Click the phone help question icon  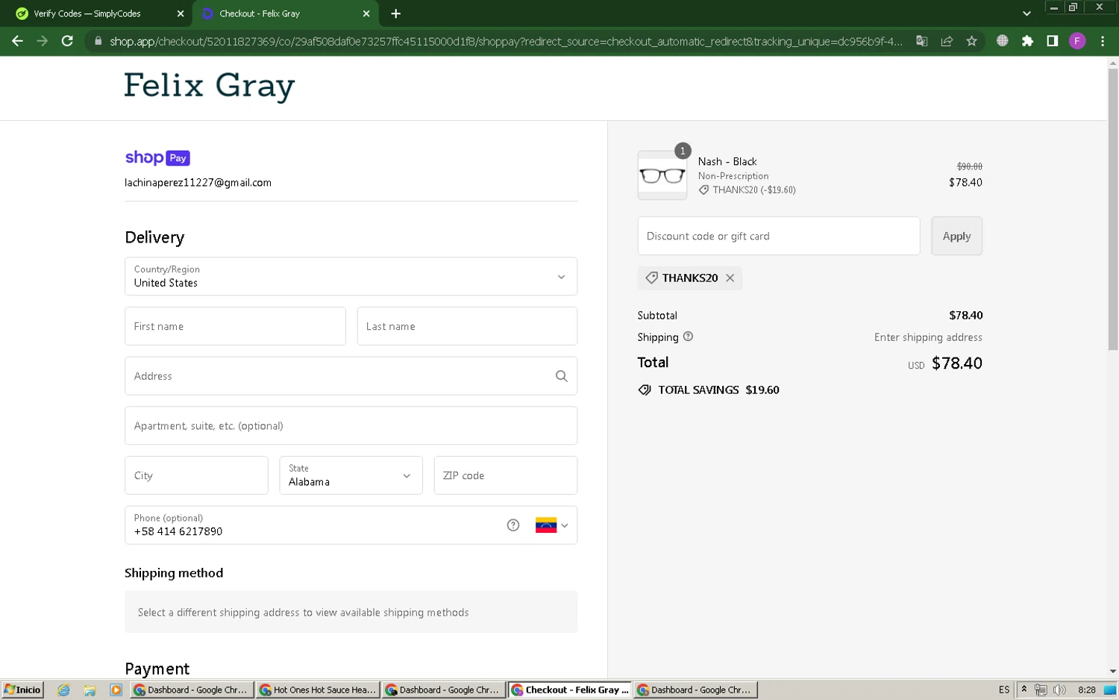coord(513,525)
